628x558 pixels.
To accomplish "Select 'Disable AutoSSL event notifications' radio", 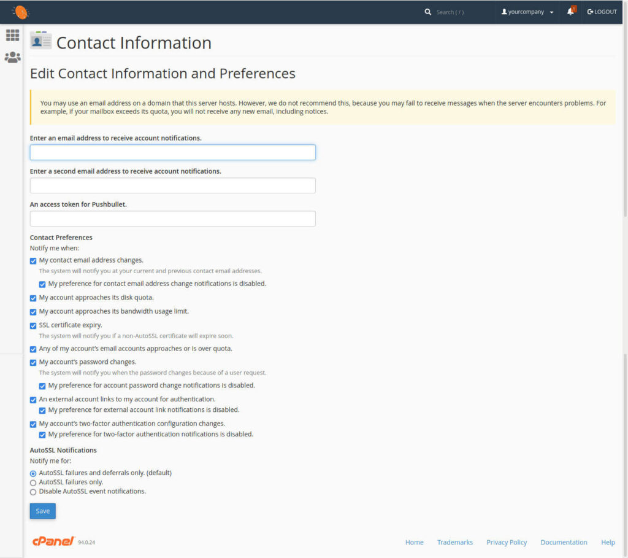I will click(33, 492).
